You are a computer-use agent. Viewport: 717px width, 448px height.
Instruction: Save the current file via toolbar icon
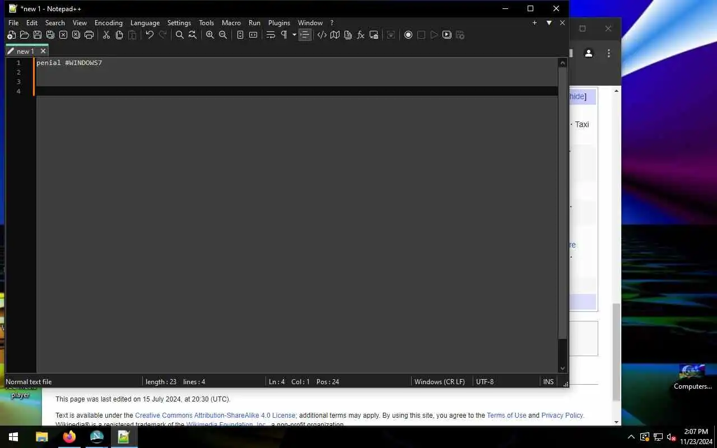37,35
